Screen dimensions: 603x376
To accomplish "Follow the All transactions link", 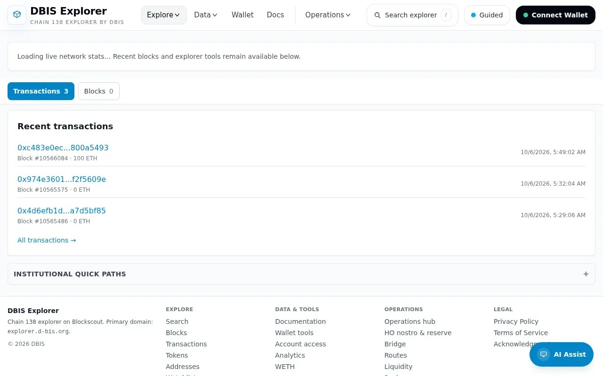I will tap(47, 240).
